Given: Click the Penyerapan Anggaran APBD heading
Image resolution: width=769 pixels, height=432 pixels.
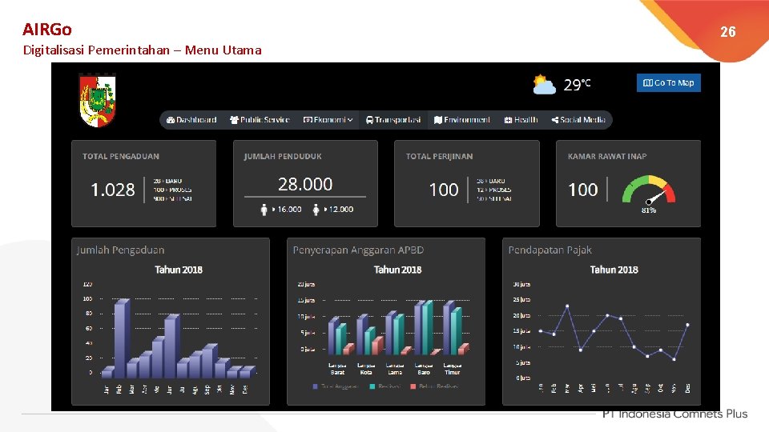Looking at the screenshot, I should 358,250.
